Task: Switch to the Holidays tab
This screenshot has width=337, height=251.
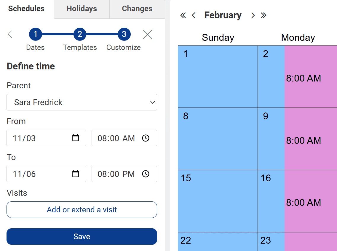Action: point(82,9)
